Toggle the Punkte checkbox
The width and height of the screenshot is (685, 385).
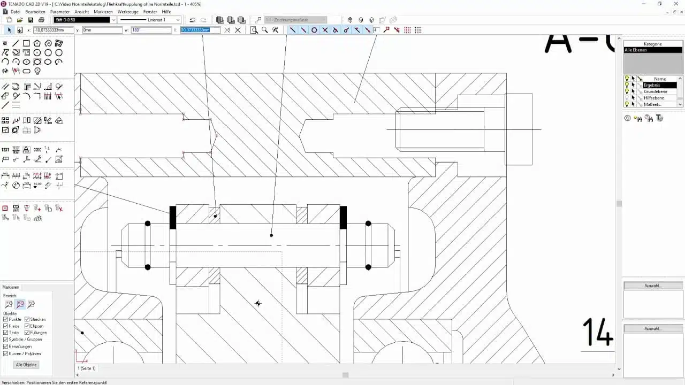pyautogui.click(x=5, y=319)
